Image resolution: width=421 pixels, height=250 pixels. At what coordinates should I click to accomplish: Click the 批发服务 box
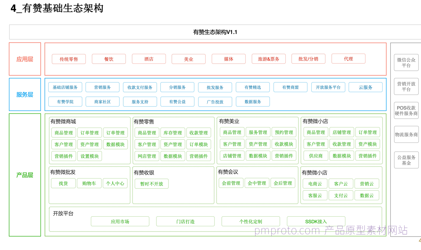coord(215,88)
